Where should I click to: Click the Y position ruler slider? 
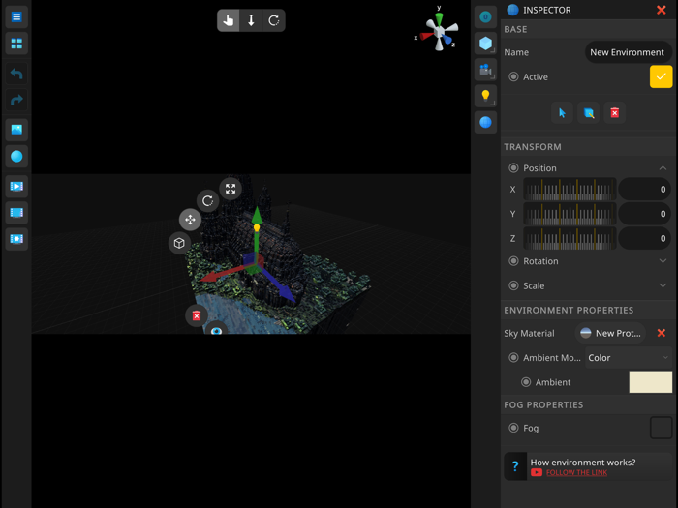570,214
